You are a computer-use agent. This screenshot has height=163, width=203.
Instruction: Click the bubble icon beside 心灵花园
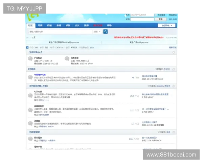click(30, 96)
